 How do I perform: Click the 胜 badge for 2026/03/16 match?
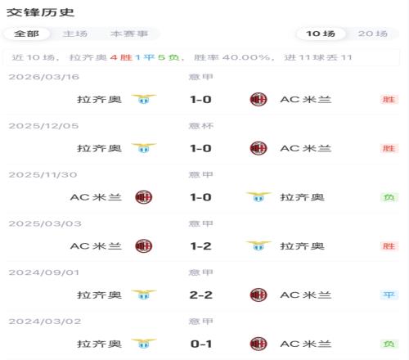point(389,100)
